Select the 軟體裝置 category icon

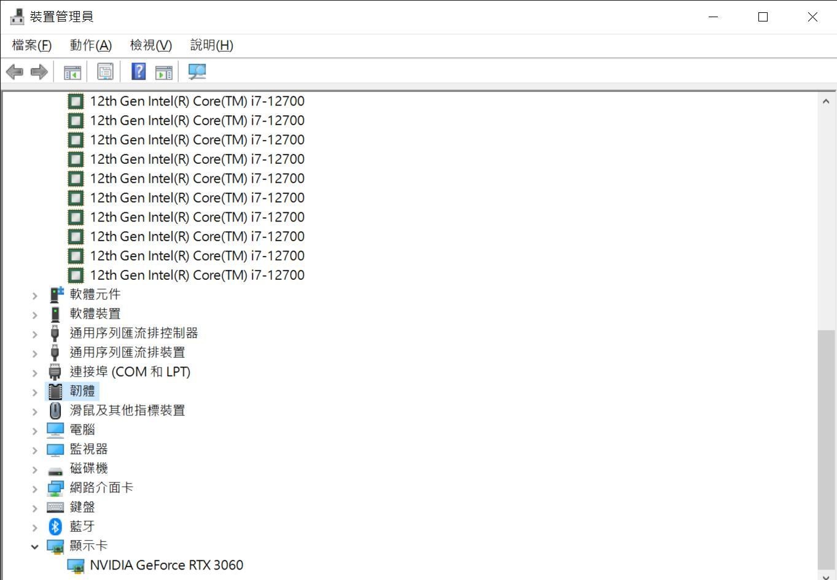tap(55, 314)
